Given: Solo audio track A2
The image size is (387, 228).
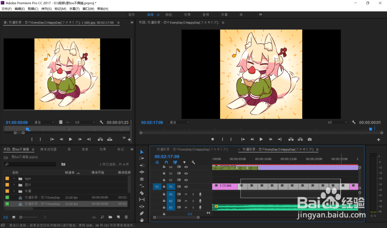Looking at the screenshot, I should (193, 201).
